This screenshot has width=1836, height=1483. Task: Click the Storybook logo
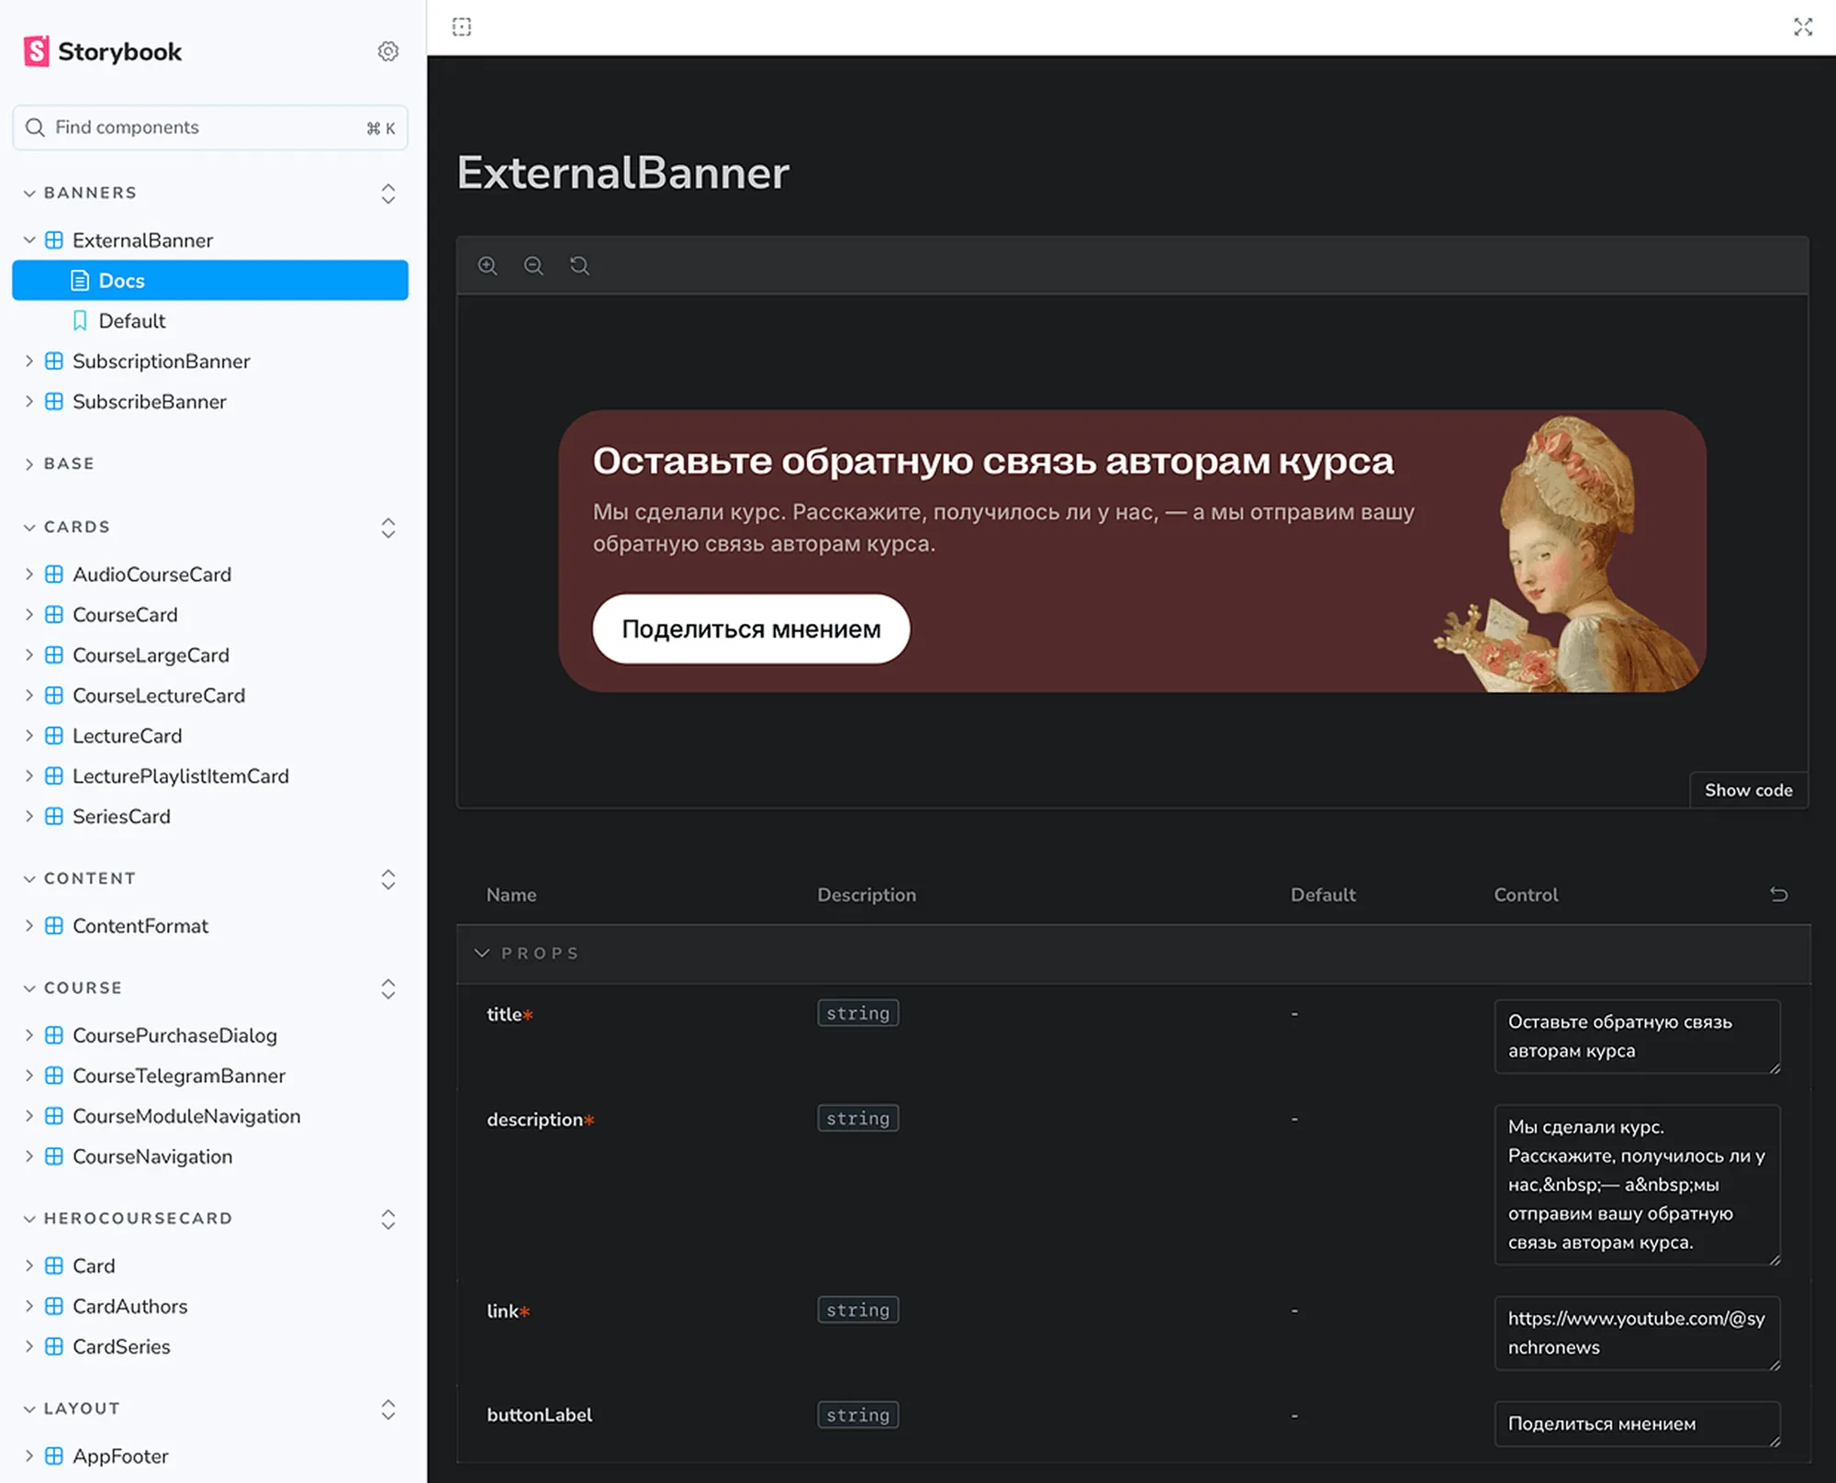point(103,51)
